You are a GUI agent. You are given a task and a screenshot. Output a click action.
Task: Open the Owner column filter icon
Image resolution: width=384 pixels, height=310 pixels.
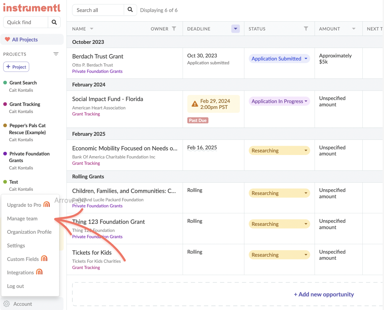pyautogui.click(x=174, y=29)
